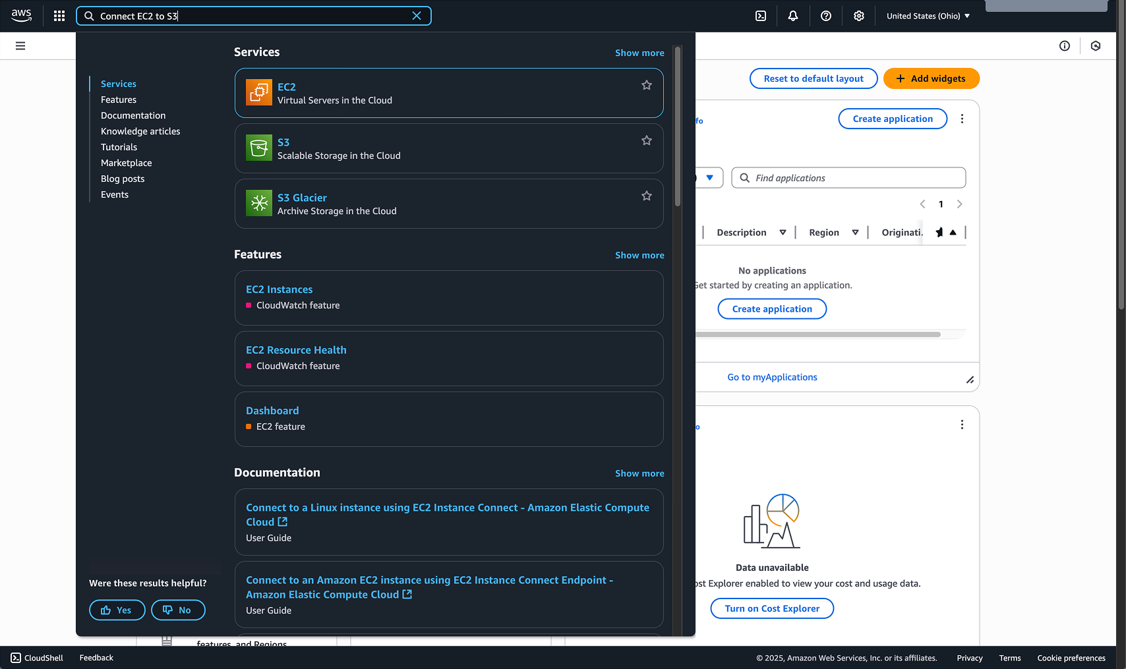This screenshot has height=669, width=1126.
Task: Click Reset to default layout button
Action: click(x=814, y=78)
